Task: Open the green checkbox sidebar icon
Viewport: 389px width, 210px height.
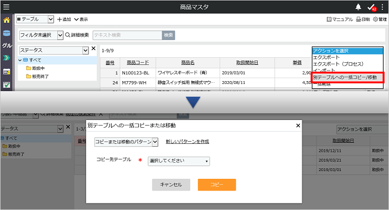Action: click(7, 85)
